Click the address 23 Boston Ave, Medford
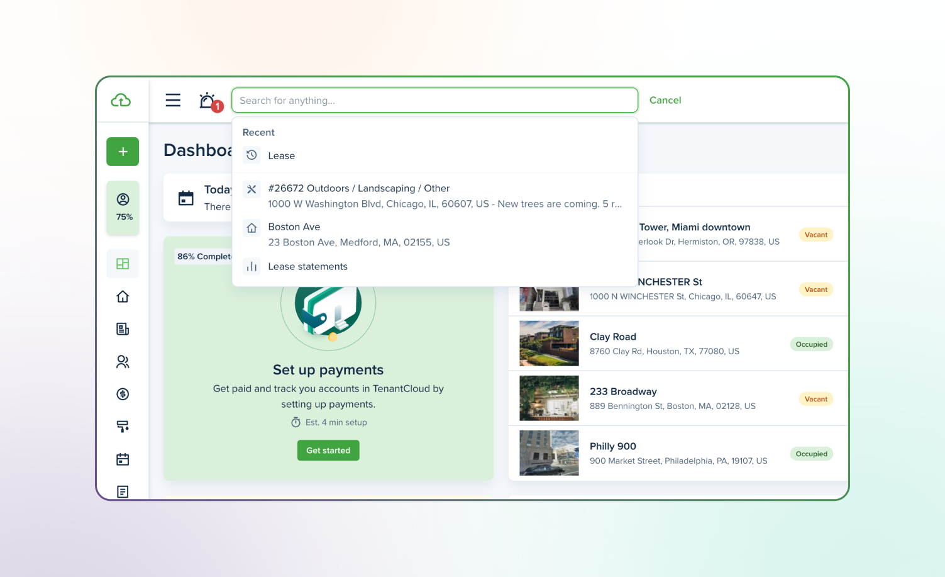The height and width of the screenshot is (577, 945). click(359, 242)
